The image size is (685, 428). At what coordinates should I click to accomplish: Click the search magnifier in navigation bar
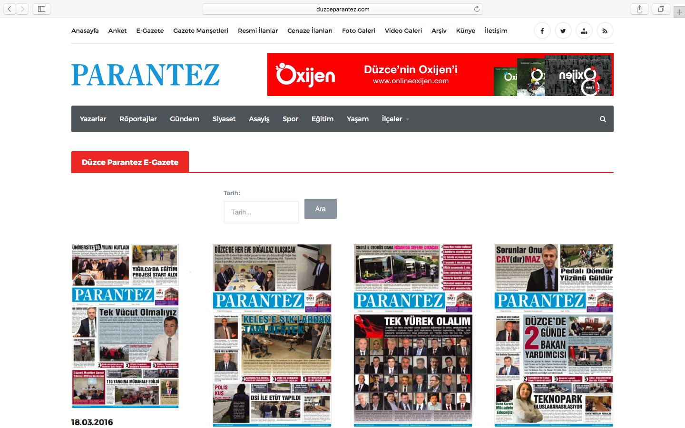pos(603,119)
